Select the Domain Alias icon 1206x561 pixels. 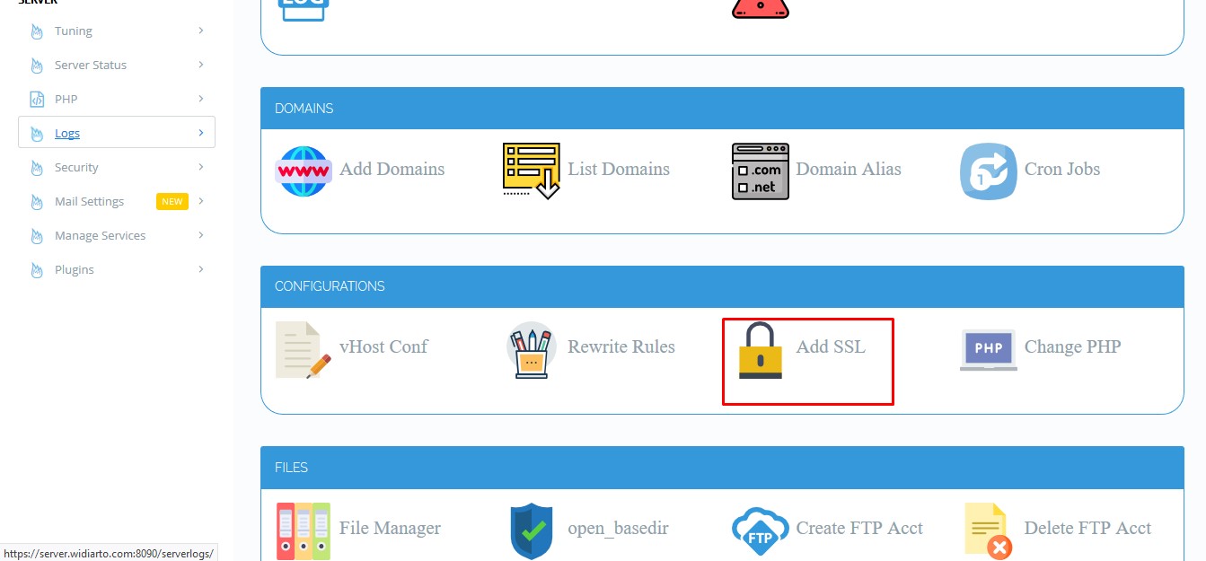pyautogui.click(x=760, y=171)
